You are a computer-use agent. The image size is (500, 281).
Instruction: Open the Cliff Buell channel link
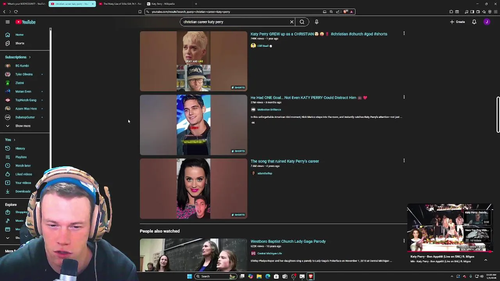click(x=263, y=46)
